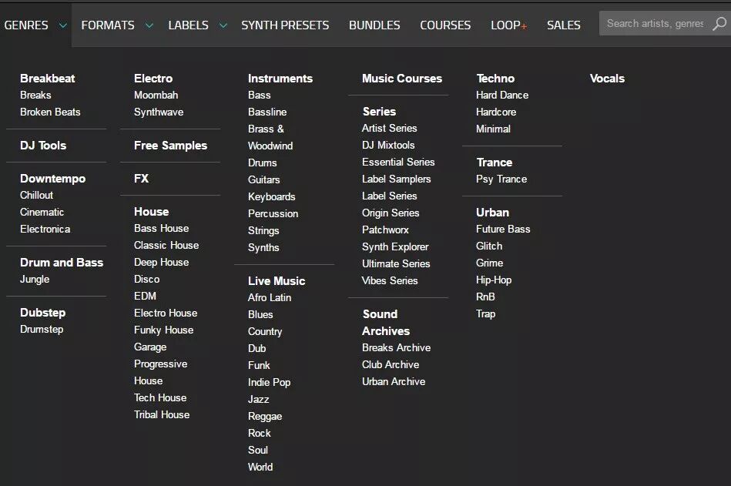Go to SYNTH PRESETS
This screenshot has height=486, width=731.
285,25
